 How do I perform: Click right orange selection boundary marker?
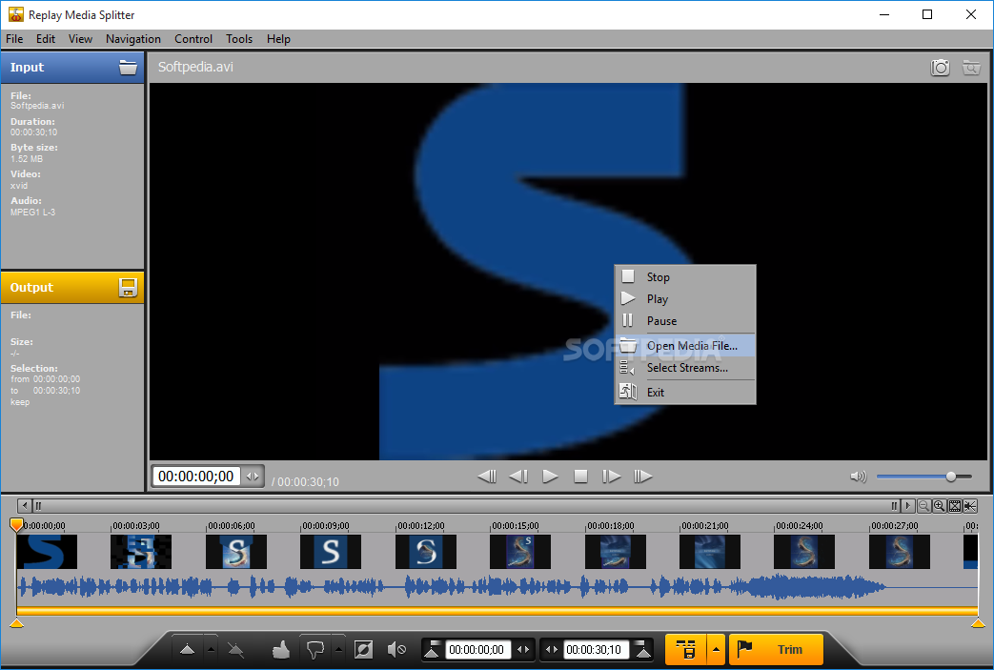978,623
